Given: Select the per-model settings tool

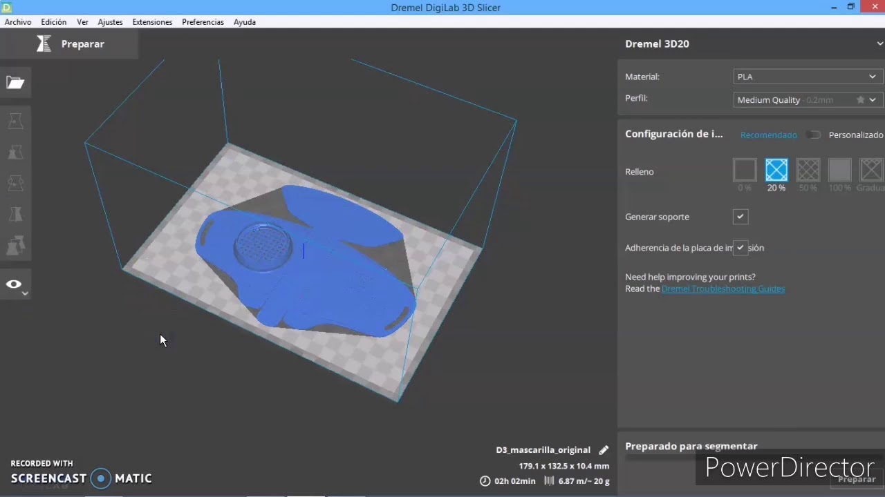Looking at the screenshot, I should [15, 245].
